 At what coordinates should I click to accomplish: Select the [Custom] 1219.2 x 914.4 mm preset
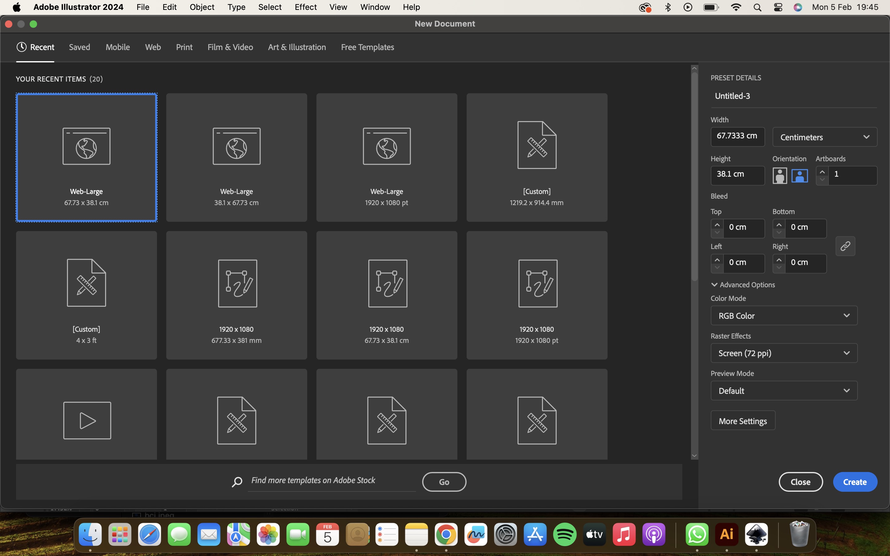[537, 158]
